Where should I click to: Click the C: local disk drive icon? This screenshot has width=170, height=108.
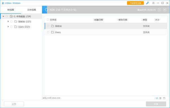[11, 16]
